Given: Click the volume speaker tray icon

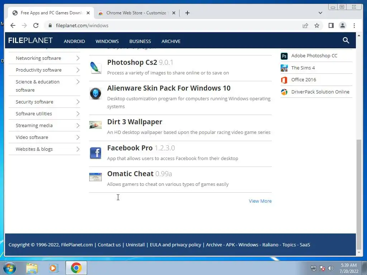Looking at the screenshot, I should click(x=331, y=268).
